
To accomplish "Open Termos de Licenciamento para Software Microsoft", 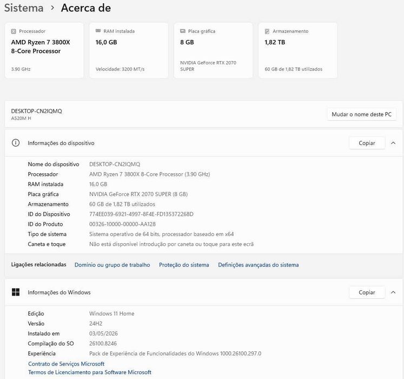I will (x=90, y=373).
